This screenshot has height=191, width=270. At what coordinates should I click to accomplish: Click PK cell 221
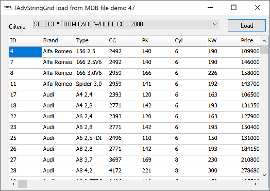coord(158,171)
